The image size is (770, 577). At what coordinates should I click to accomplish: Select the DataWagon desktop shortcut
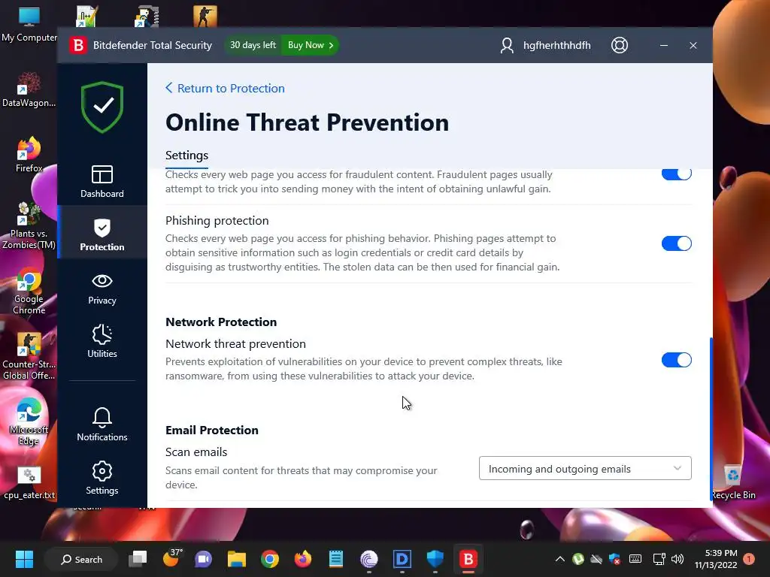(29, 90)
